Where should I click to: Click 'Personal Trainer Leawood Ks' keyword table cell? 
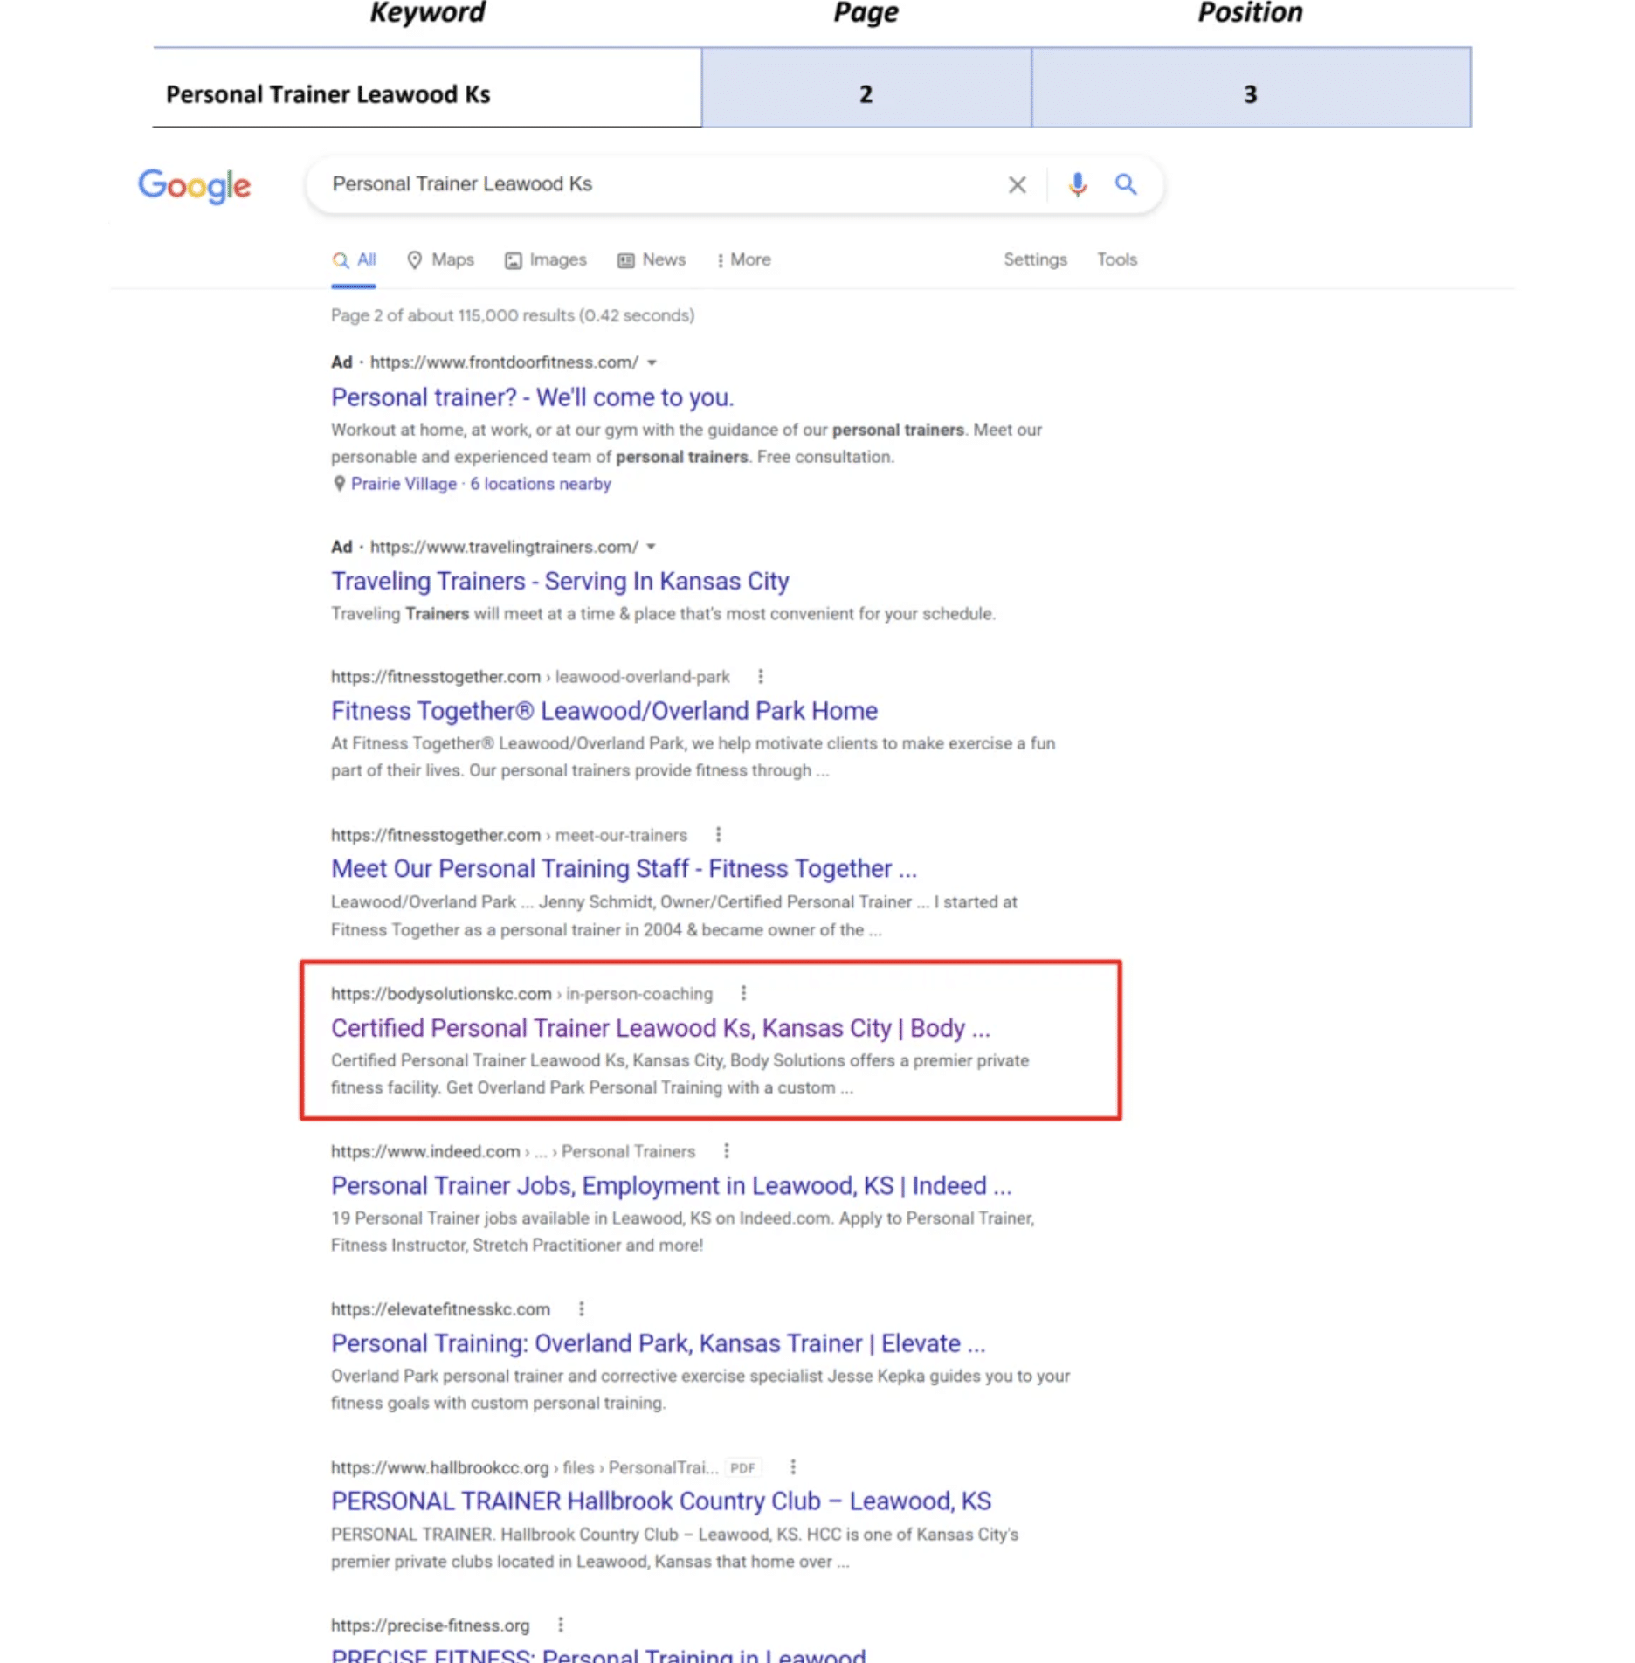tap(427, 87)
